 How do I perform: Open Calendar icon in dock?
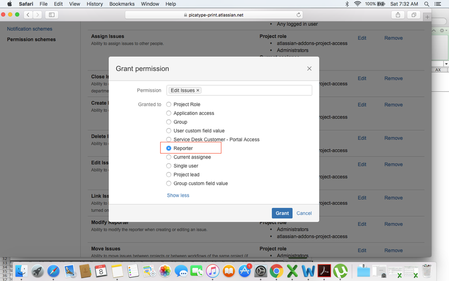tap(101, 271)
